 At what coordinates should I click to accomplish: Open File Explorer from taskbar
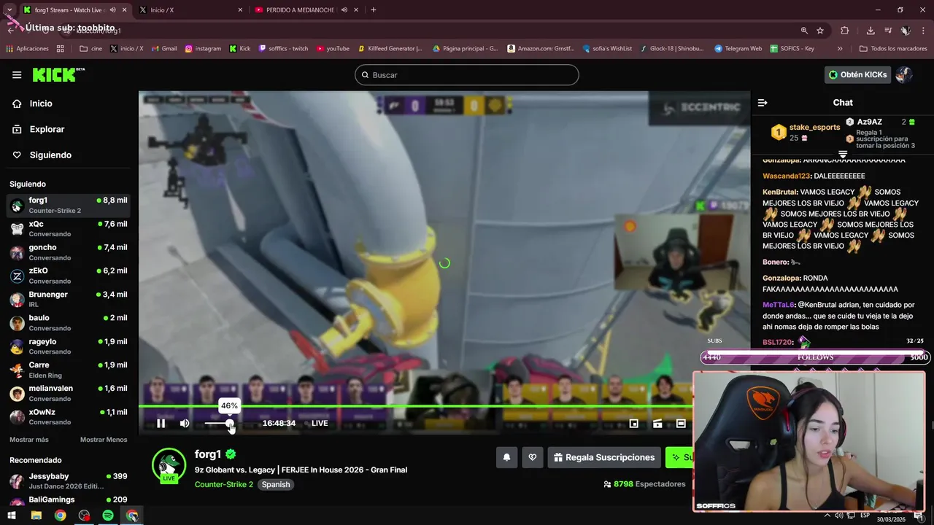point(36,516)
